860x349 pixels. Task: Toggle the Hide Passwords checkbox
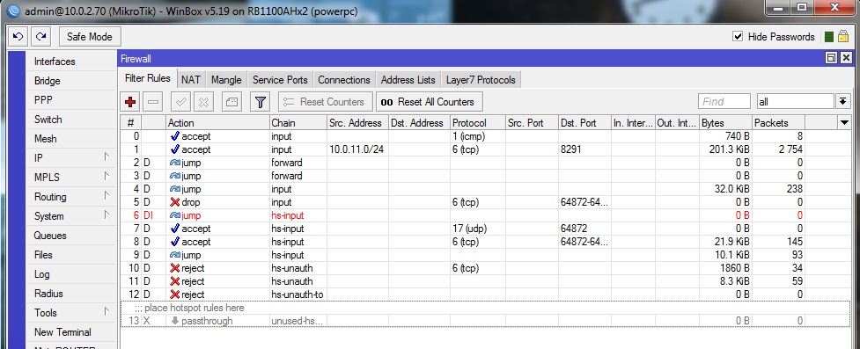(x=738, y=37)
